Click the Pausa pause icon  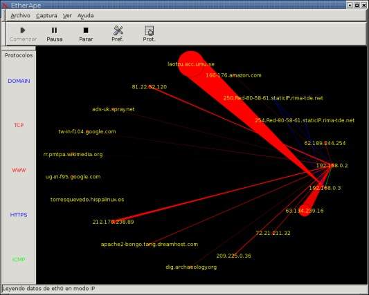pyautogui.click(x=55, y=30)
